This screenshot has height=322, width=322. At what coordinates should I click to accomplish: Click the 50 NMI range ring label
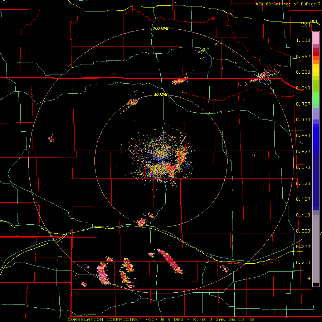tap(161, 94)
